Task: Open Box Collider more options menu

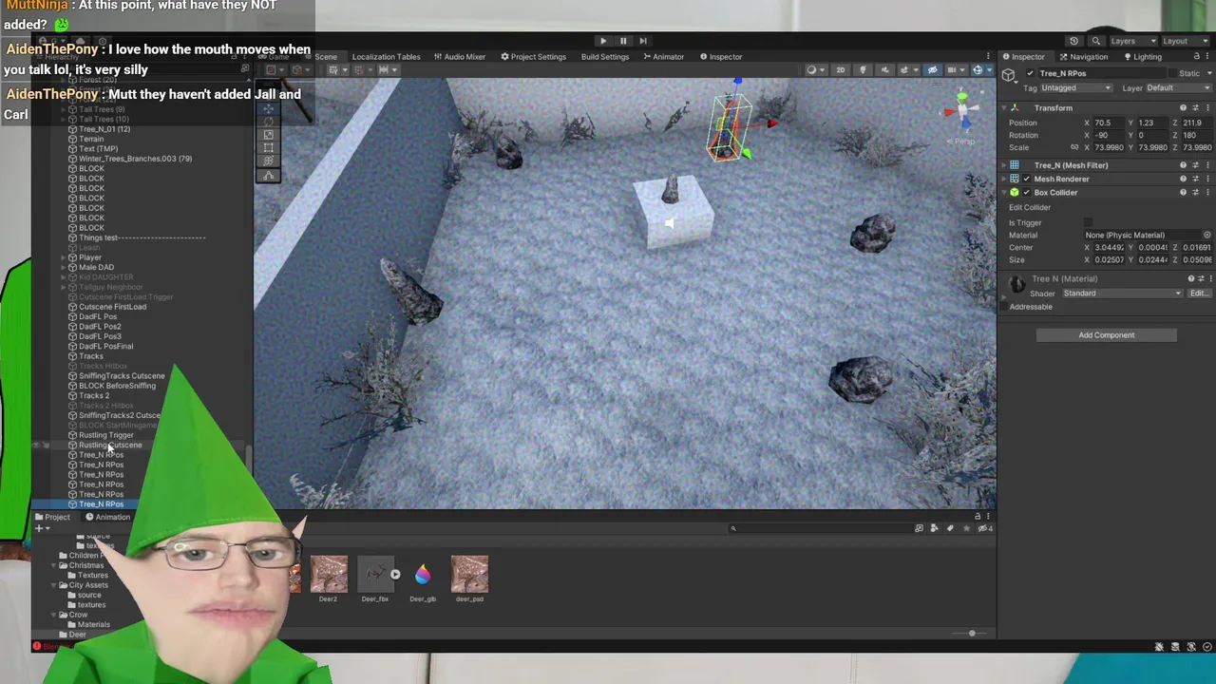Action: point(1207,192)
